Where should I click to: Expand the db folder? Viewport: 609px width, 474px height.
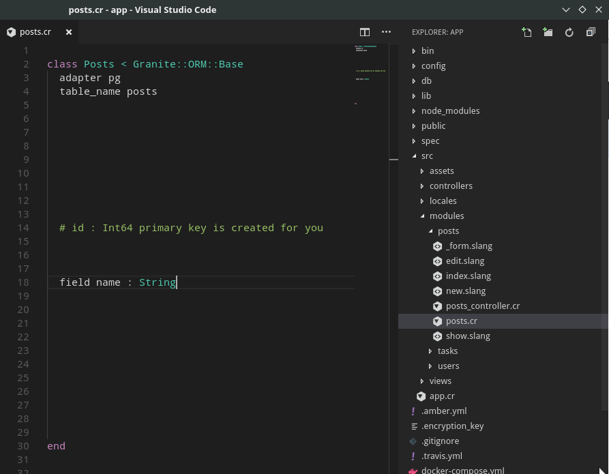point(414,81)
